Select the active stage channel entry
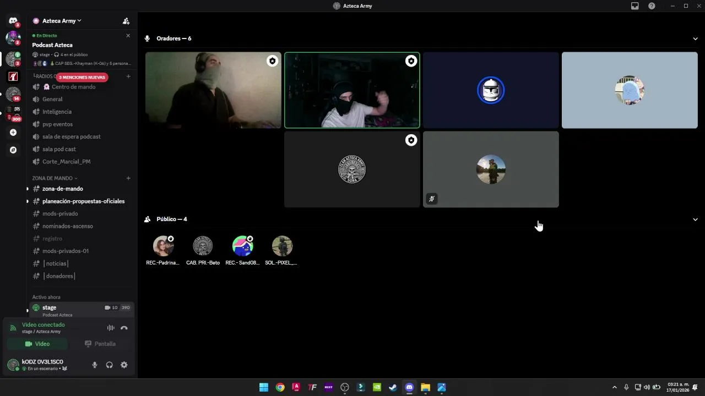Screen dimensions: 705x396 [x=81, y=310]
